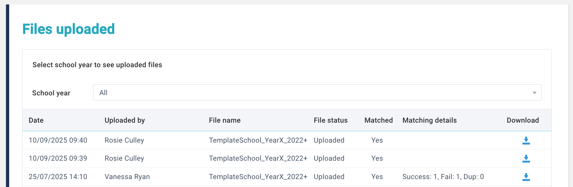Image resolution: width=573 pixels, height=187 pixels.
Task: Select Uploaded status in the 09:39 row
Action: click(329, 158)
